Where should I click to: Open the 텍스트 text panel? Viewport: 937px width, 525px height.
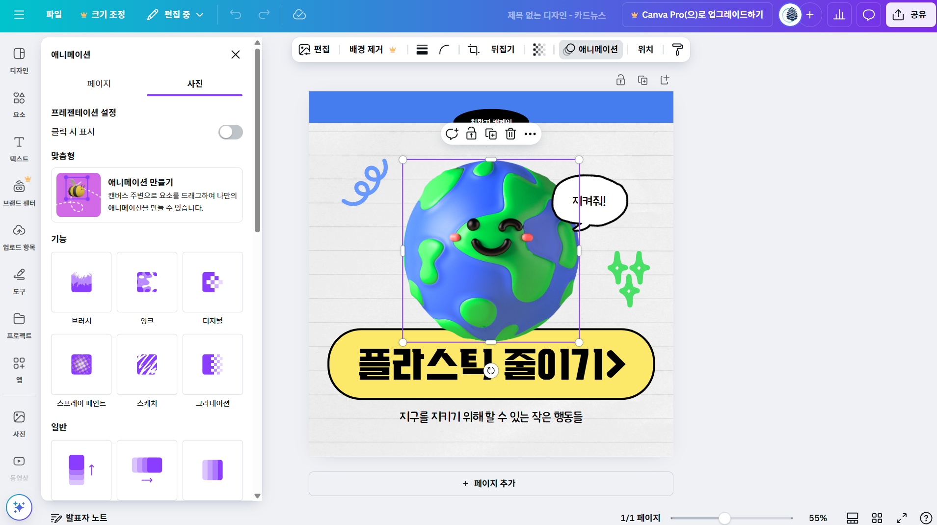click(x=19, y=149)
